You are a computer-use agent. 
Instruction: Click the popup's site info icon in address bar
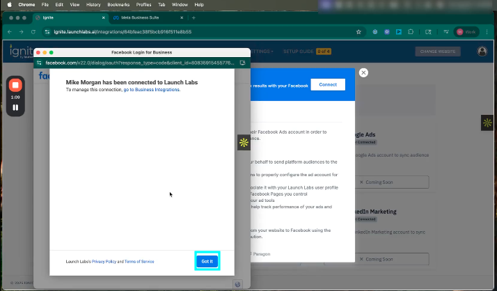40,63
